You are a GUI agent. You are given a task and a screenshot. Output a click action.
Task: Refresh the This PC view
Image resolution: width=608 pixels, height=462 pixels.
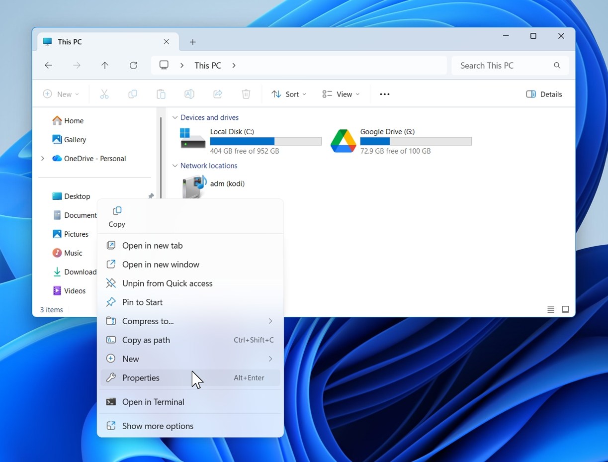(133, 65)
